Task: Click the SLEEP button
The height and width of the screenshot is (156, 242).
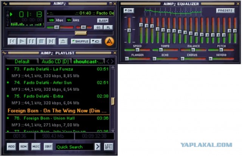Action: pos(103,20)
